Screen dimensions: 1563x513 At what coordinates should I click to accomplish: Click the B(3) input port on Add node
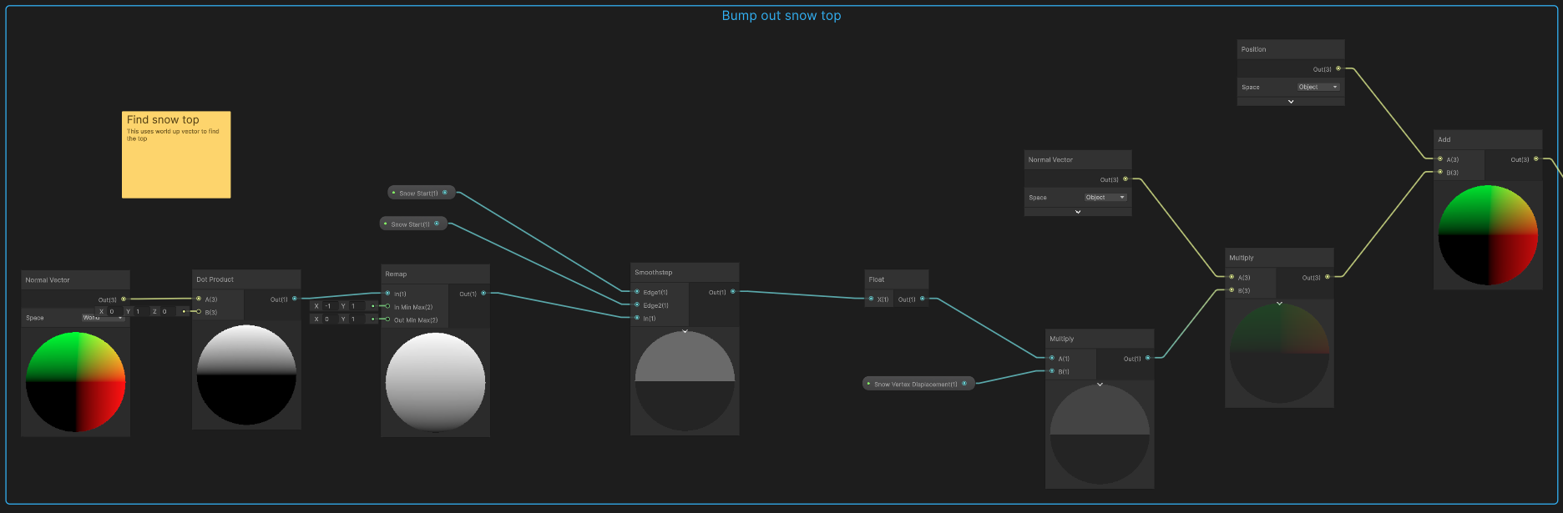point(1440,172)
